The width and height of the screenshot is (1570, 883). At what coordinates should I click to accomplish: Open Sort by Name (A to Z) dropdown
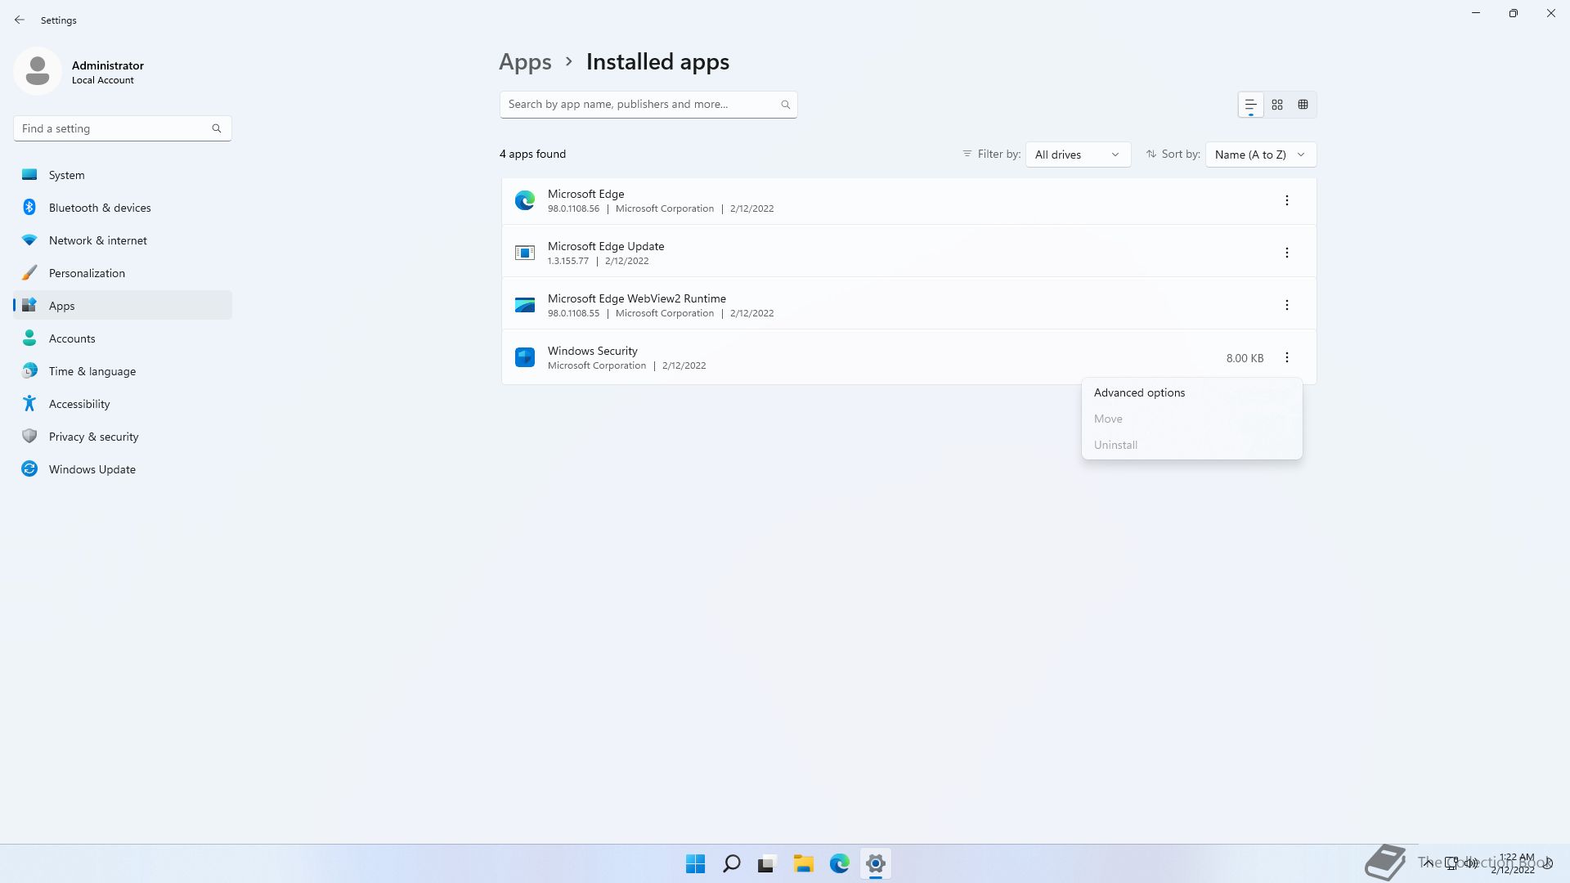1261,155
